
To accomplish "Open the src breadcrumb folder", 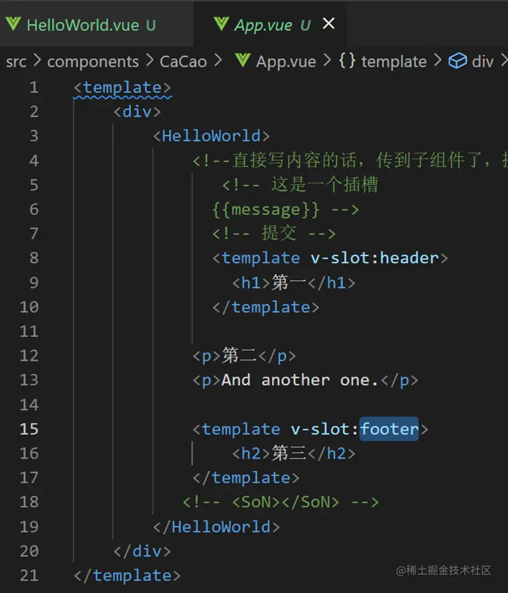I will (x=16, y=62).
